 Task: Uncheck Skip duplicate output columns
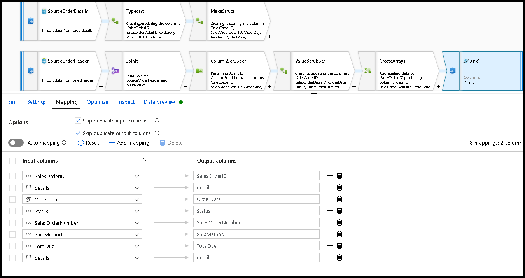pyautogui.click(x=78, y=133)
